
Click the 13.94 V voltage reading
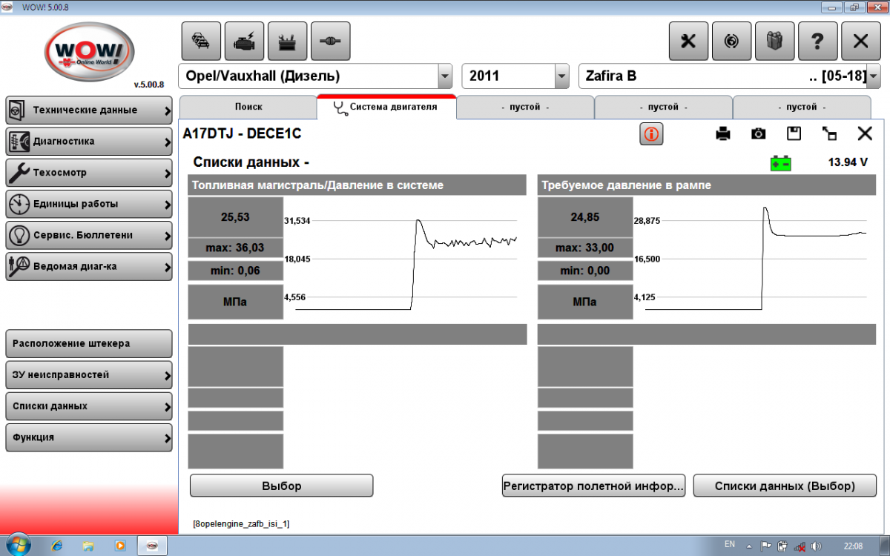pyautogui.click(x=848, y=162)
